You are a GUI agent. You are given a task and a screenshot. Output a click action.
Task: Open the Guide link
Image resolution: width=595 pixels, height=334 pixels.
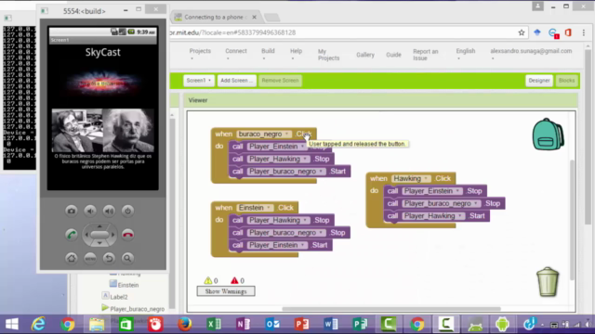coord(393,55)
